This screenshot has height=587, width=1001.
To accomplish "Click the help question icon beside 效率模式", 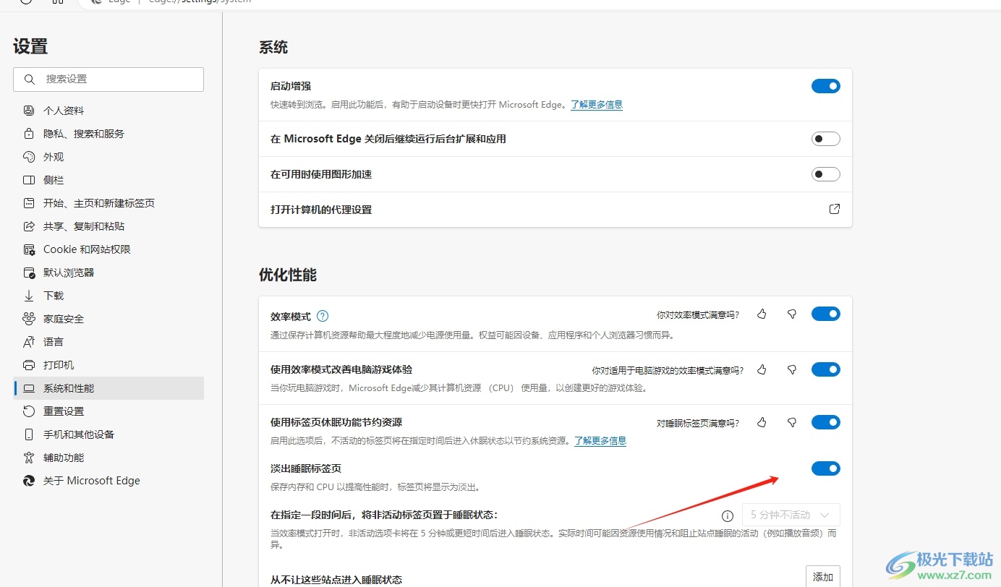I will (x=323, y=316).
